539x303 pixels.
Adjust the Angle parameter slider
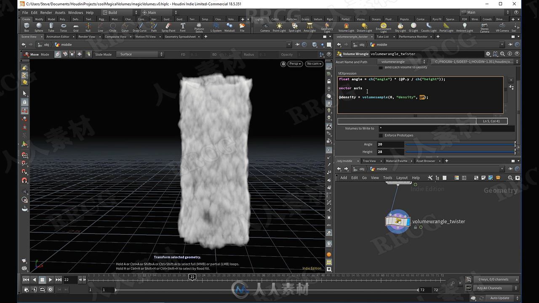(460, 144)
